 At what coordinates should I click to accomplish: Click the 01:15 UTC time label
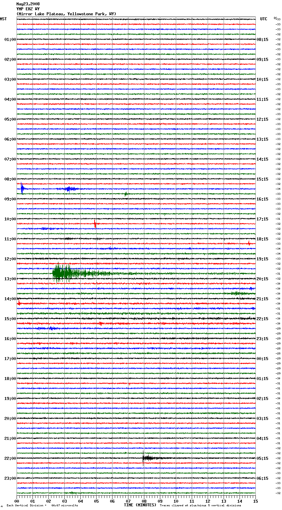click(262, 379)
